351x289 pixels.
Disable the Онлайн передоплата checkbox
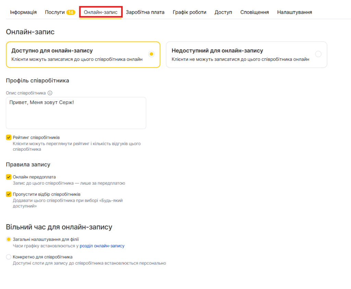9,177
